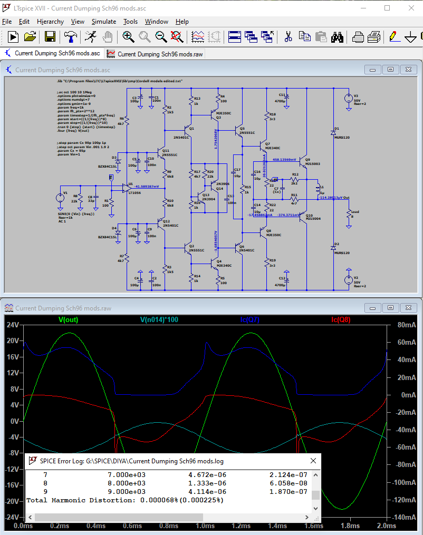Select the Zoom In magnifier
The image size is (423, 535).
click(x=128, y=37)
